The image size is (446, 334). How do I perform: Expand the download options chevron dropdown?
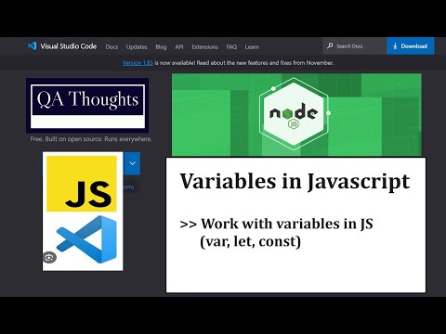[x=132, y=163]
